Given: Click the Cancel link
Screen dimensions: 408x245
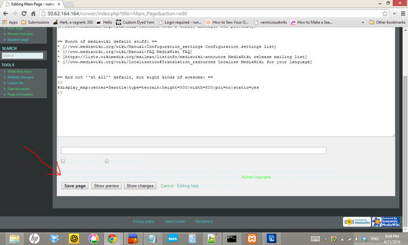Looking at the screenshot, I should click(x=167, y=186).
